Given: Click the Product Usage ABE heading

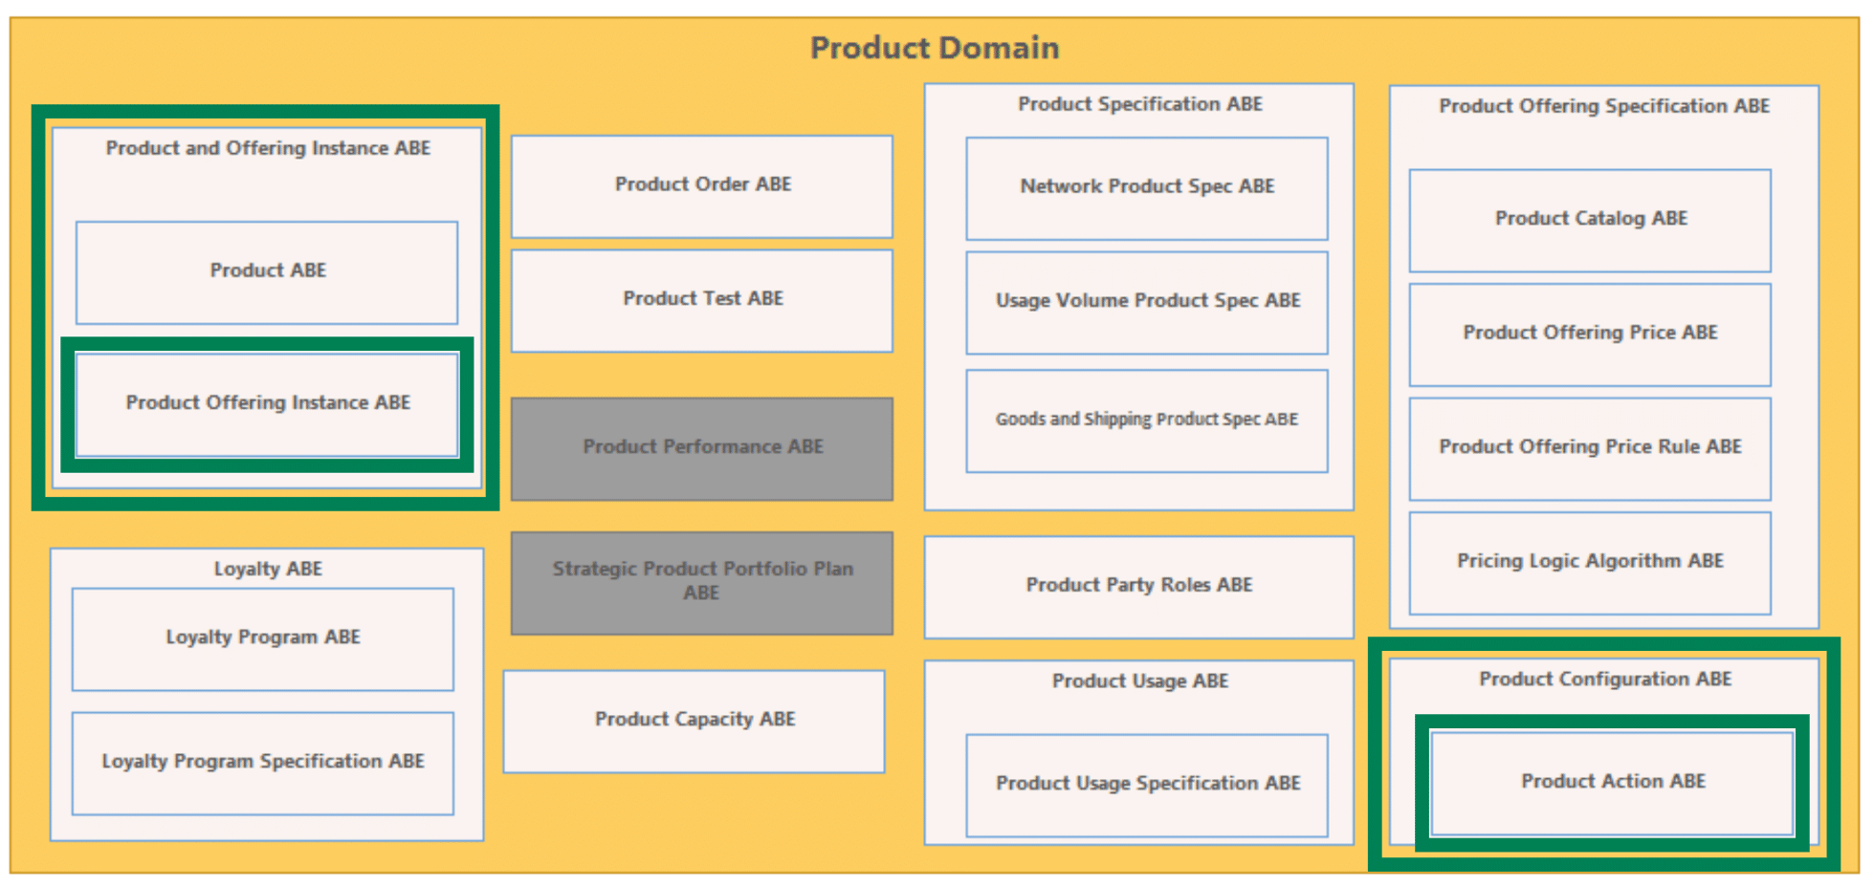Looking at the screenshot, I should click(1140, 681).
